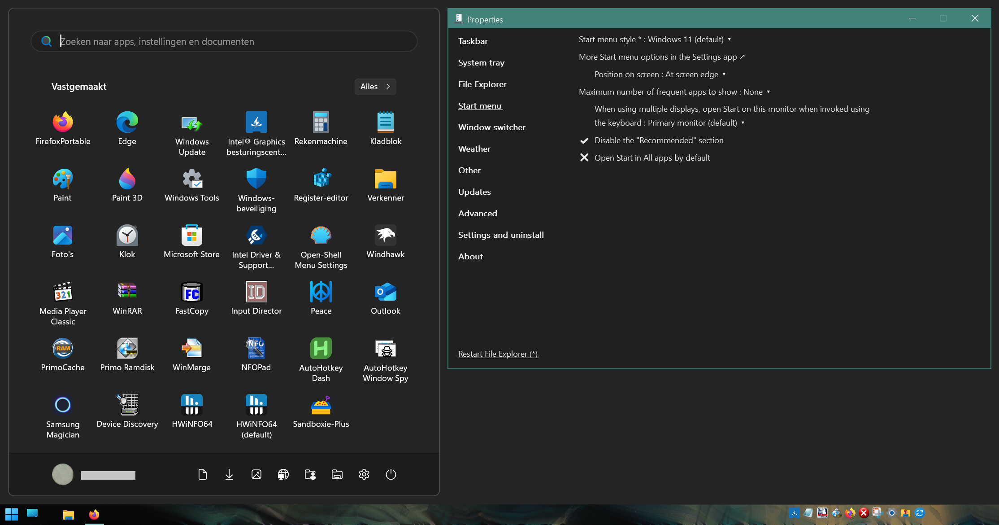The height and width of the screenshot is (525, 999).
Task: Launch WinRAR
Action: (x=127, y=298)
